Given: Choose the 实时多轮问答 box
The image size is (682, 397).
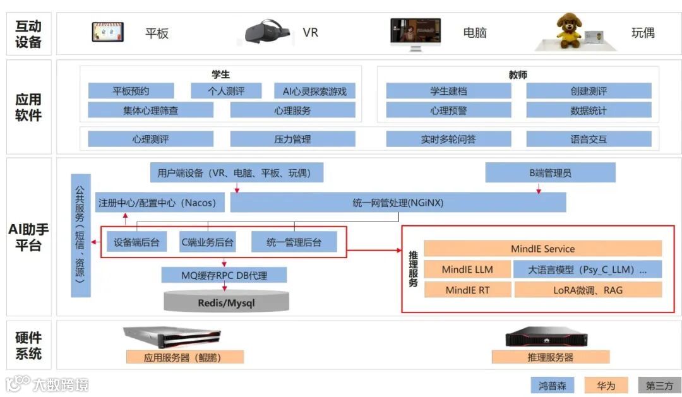Looking at the screenshot, I should point(448,139).
